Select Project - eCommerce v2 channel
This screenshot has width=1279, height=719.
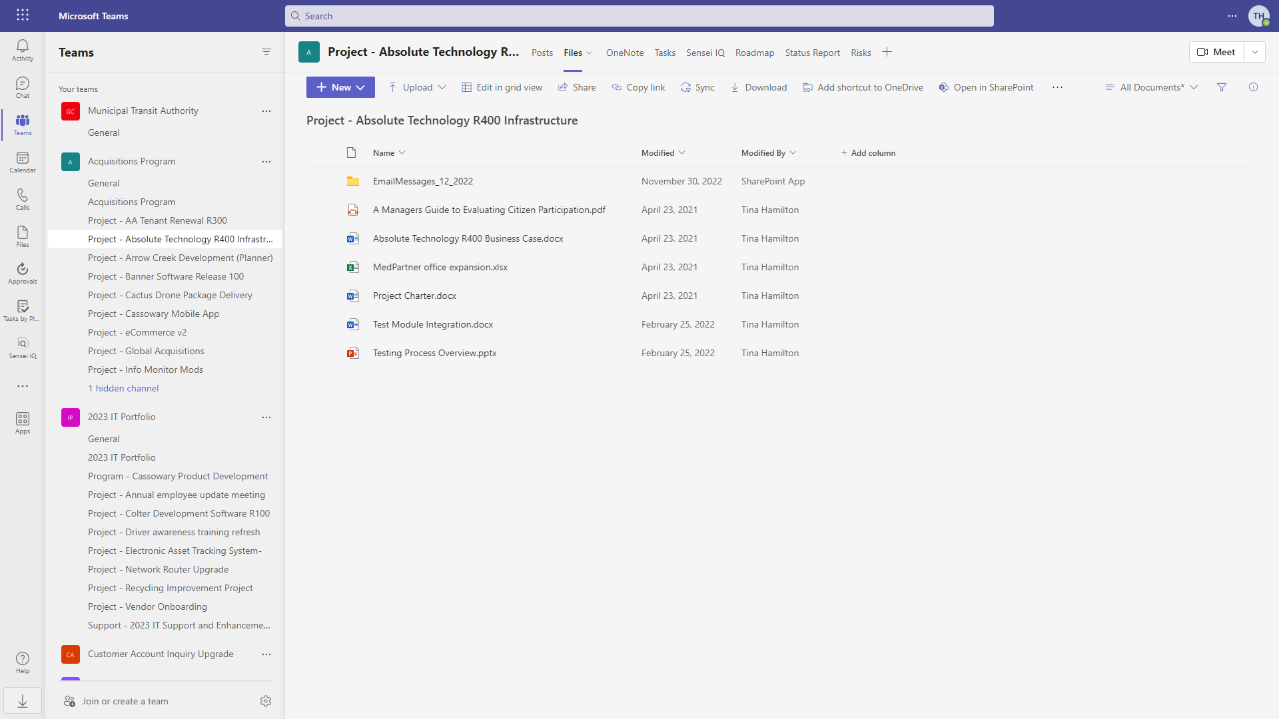click(x=137, y=332)
